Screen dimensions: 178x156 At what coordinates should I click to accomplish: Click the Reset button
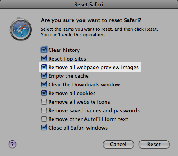point(154,144)
